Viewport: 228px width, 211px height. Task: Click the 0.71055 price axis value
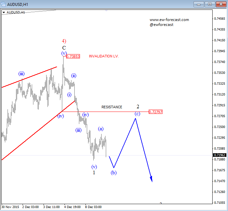pyautogui.click(x=219, y=202)
